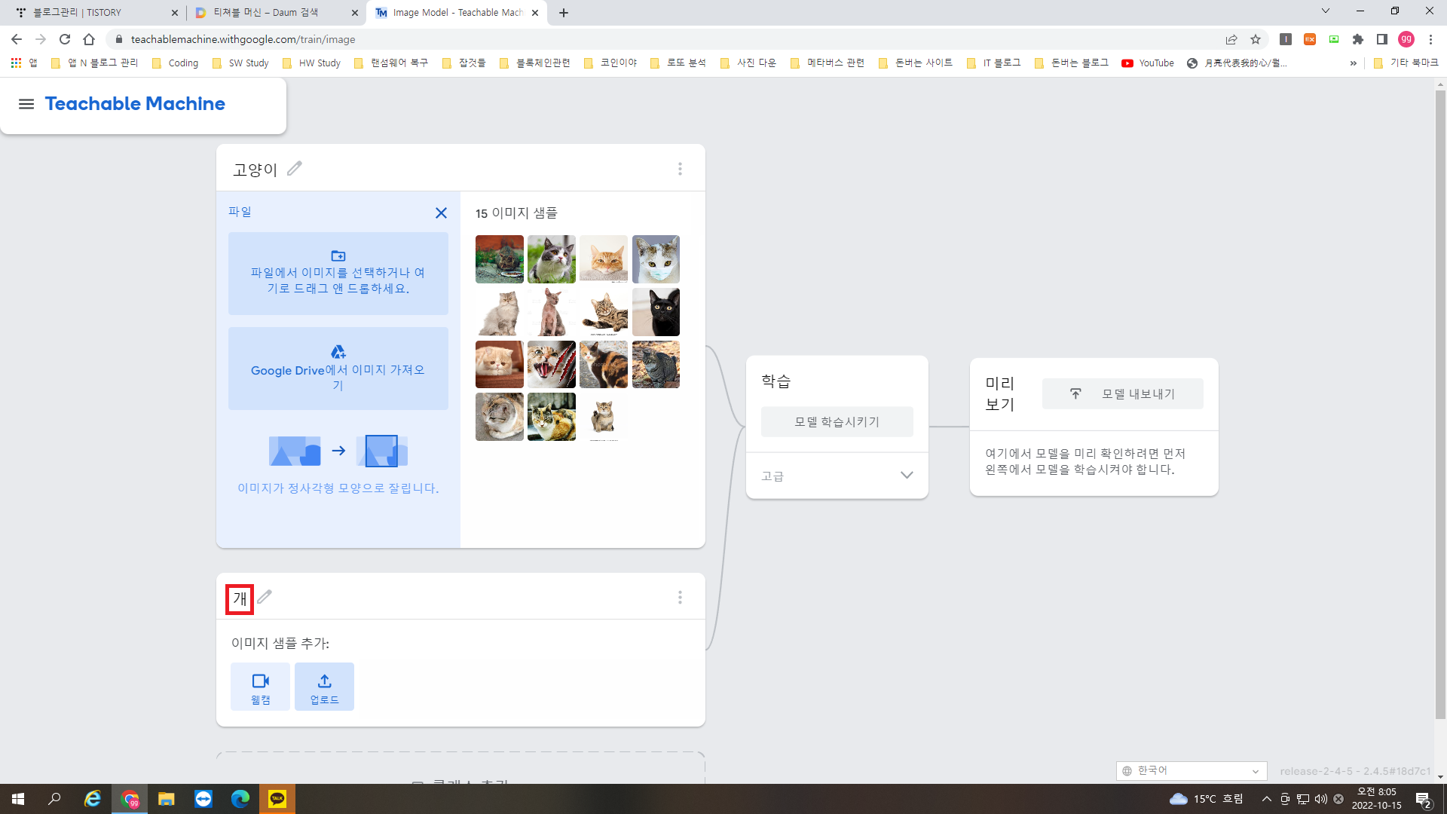Select the black cat thumbnail
Image resolution: width=1447 pixels, height=814 pixels.
[x=656, y=312]
